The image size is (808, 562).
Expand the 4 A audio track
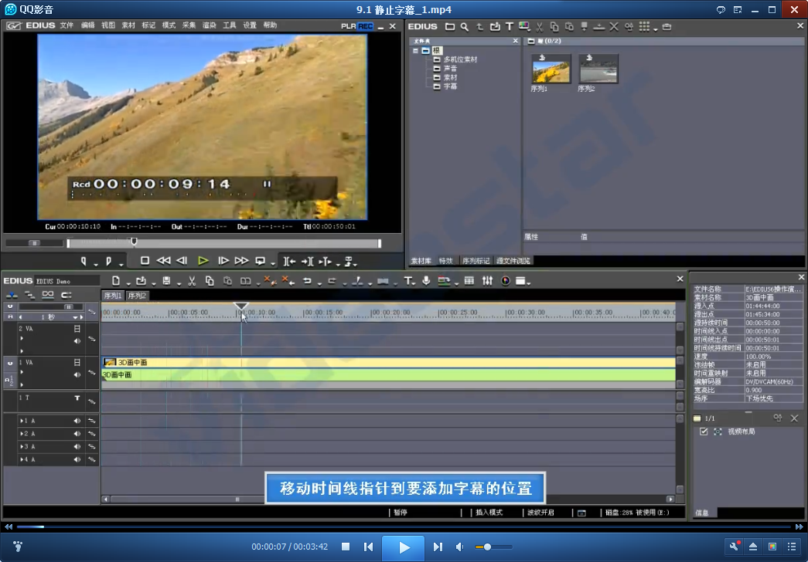point(22,459)
